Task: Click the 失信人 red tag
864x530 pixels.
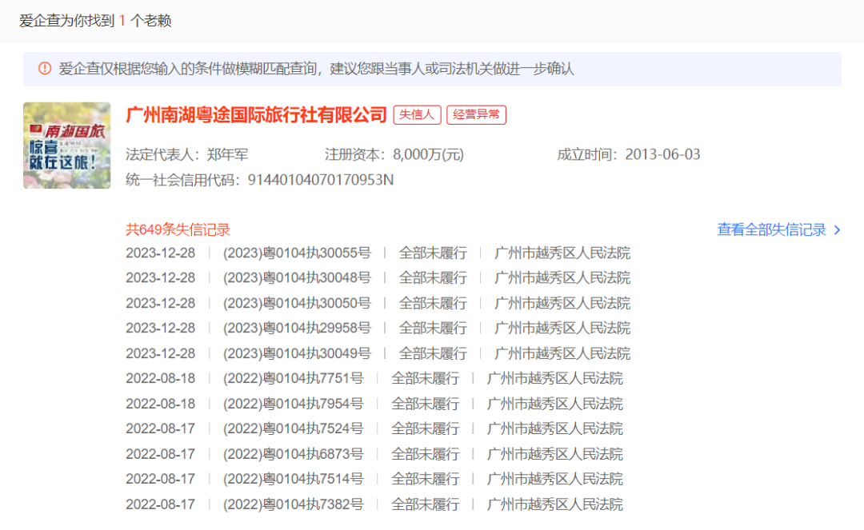Action: [x=416, y=114]
